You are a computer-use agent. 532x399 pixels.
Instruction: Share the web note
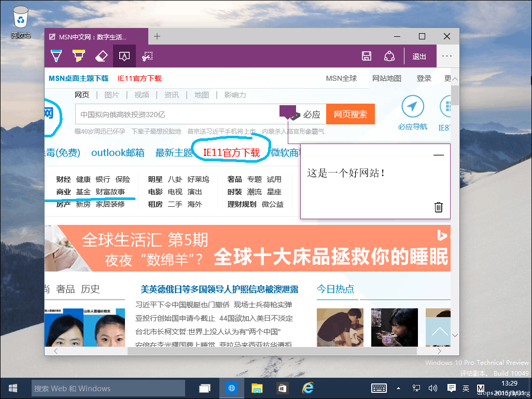389,56
